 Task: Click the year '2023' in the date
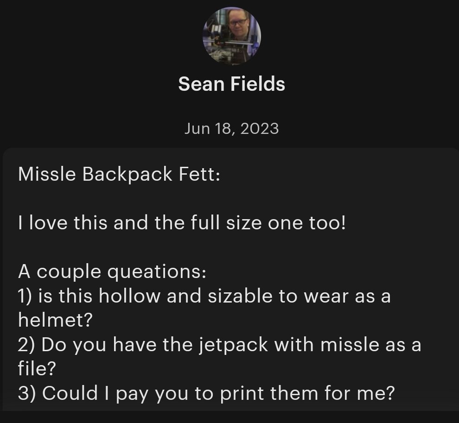click(x=260, y=128)
